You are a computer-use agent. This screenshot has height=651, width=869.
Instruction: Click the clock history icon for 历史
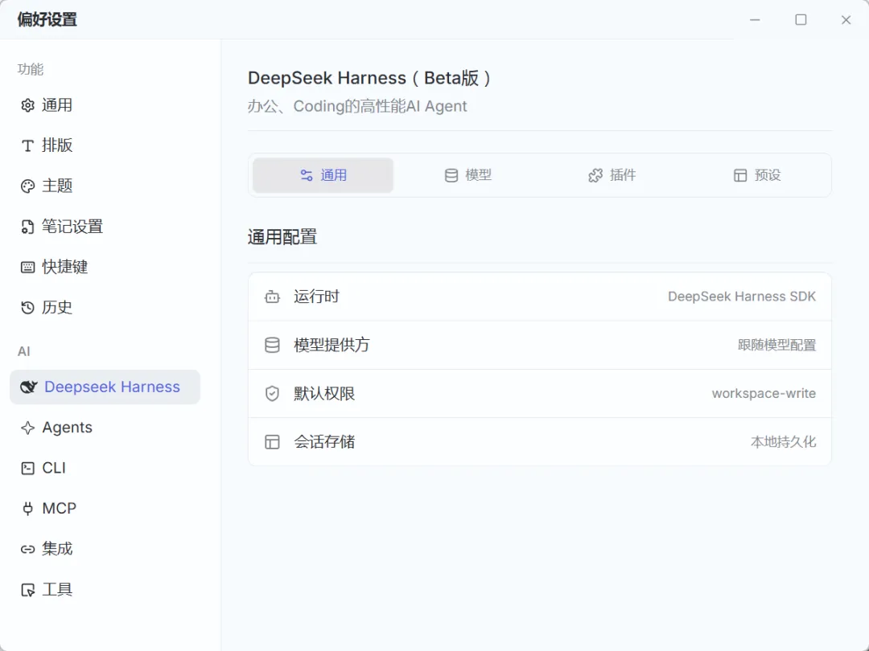pyautogui.click(x=27, y=308)
